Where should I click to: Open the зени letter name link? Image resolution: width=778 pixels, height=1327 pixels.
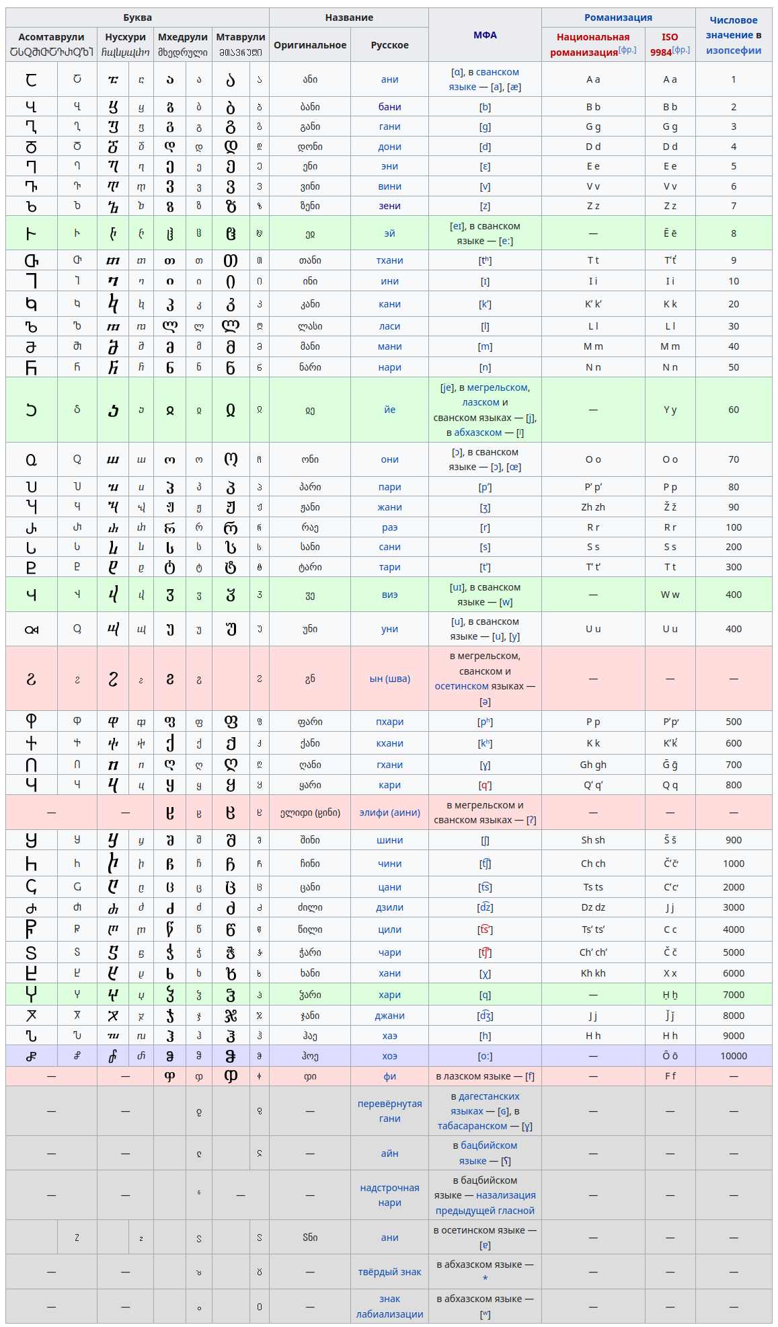[390, 206]
